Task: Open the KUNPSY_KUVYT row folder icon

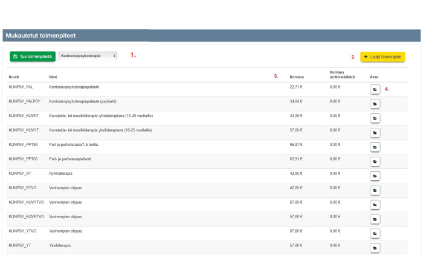Action: 375,133
